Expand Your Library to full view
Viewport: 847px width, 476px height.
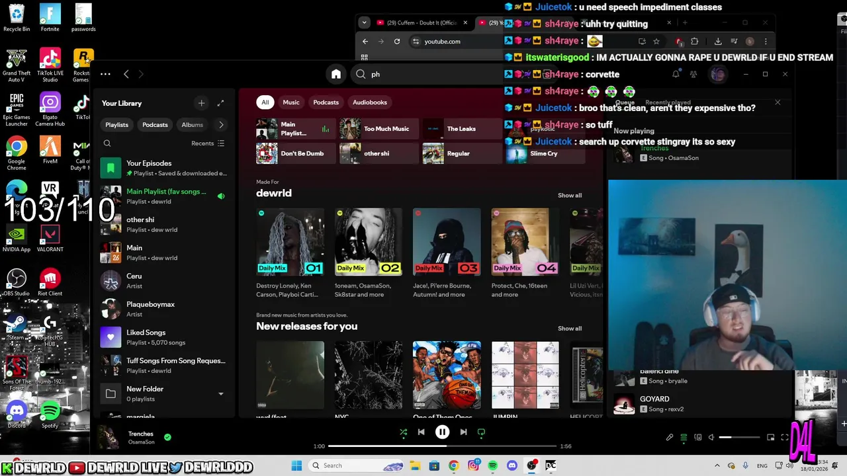point(220,103)
